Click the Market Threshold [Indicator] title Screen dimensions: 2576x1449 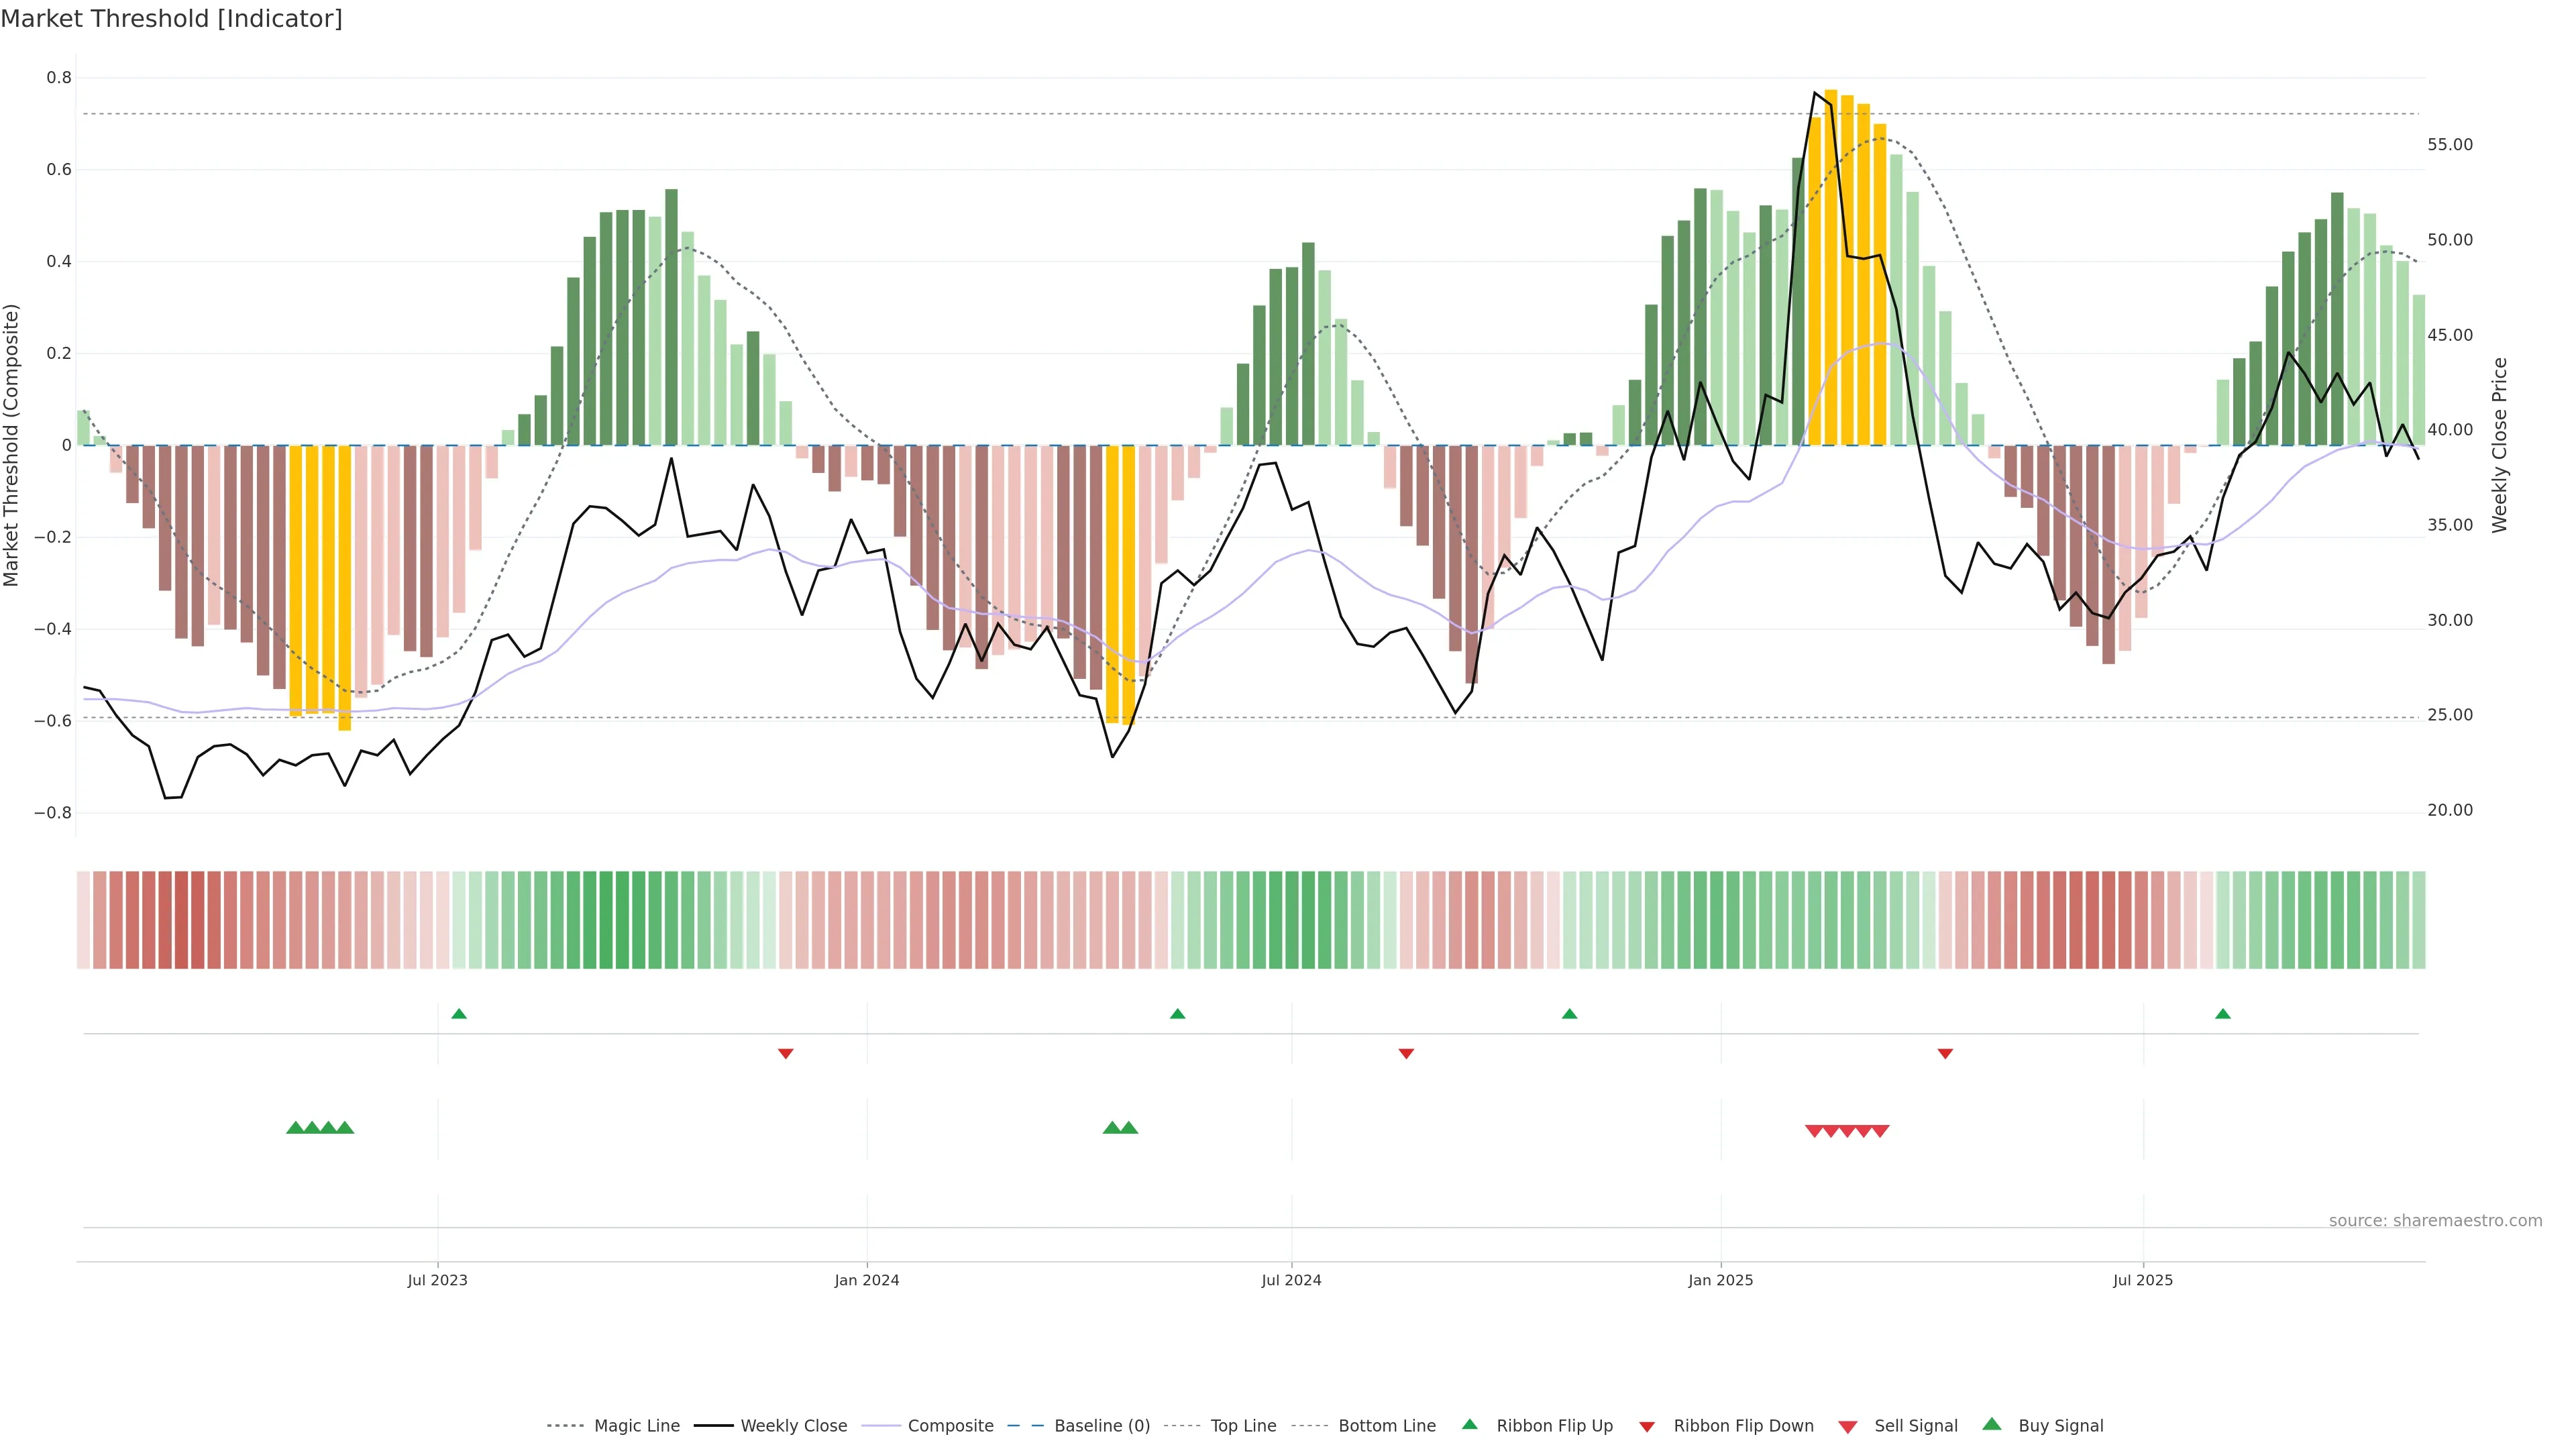click(171, 18)
